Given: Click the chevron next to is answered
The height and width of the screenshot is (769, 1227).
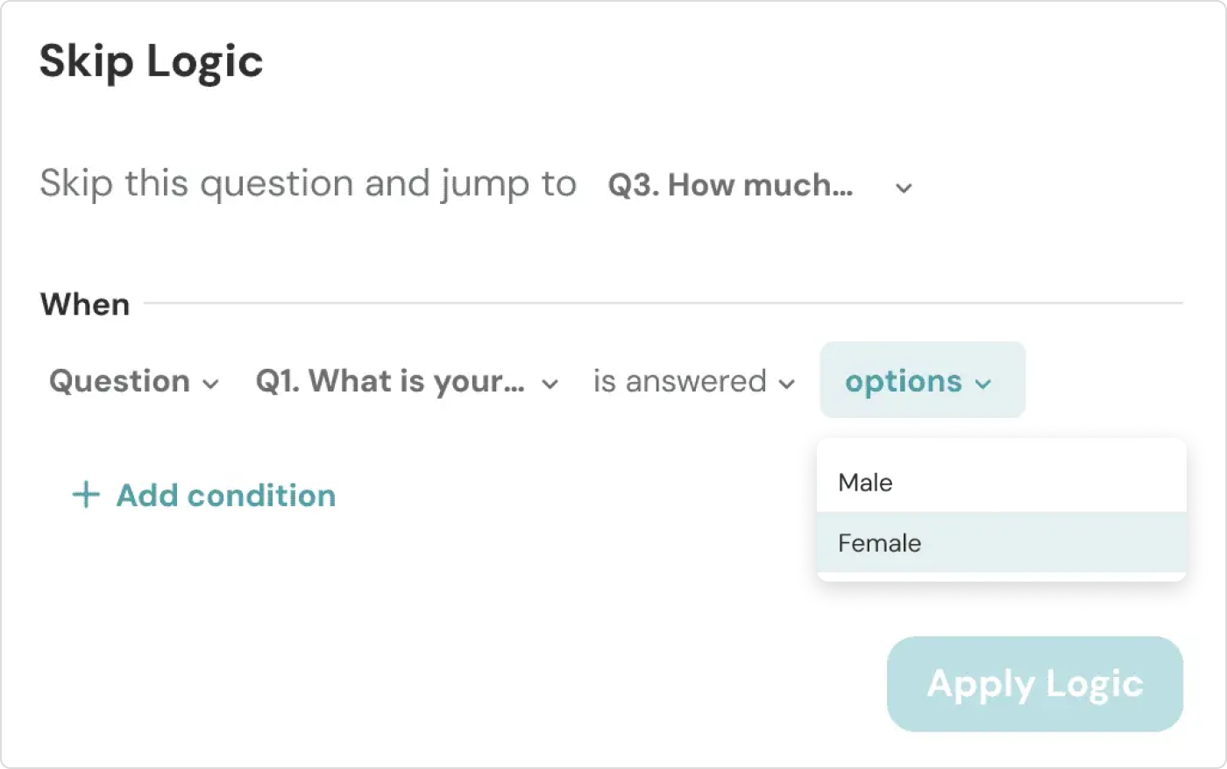Looking at the screenshot, I should (x=789, y=383).
